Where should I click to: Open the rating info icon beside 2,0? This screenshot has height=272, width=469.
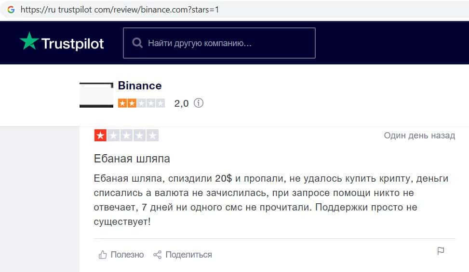pos(199,103)
